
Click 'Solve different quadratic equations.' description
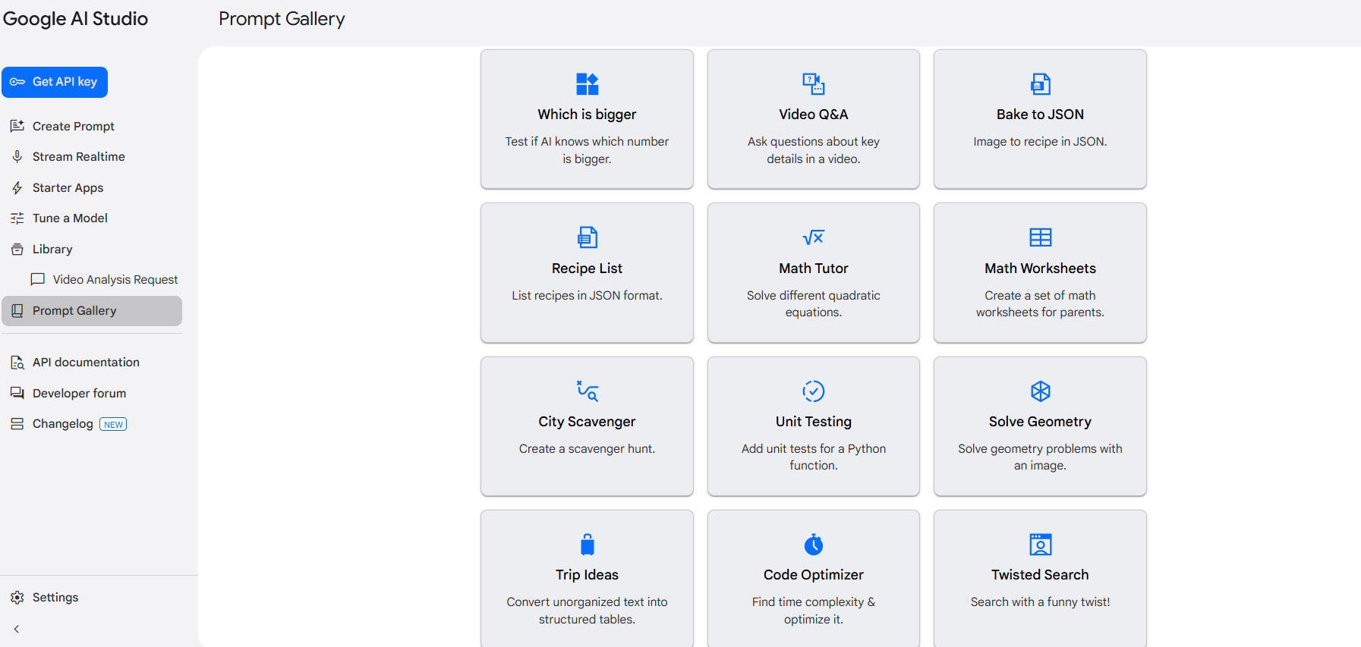814,304
